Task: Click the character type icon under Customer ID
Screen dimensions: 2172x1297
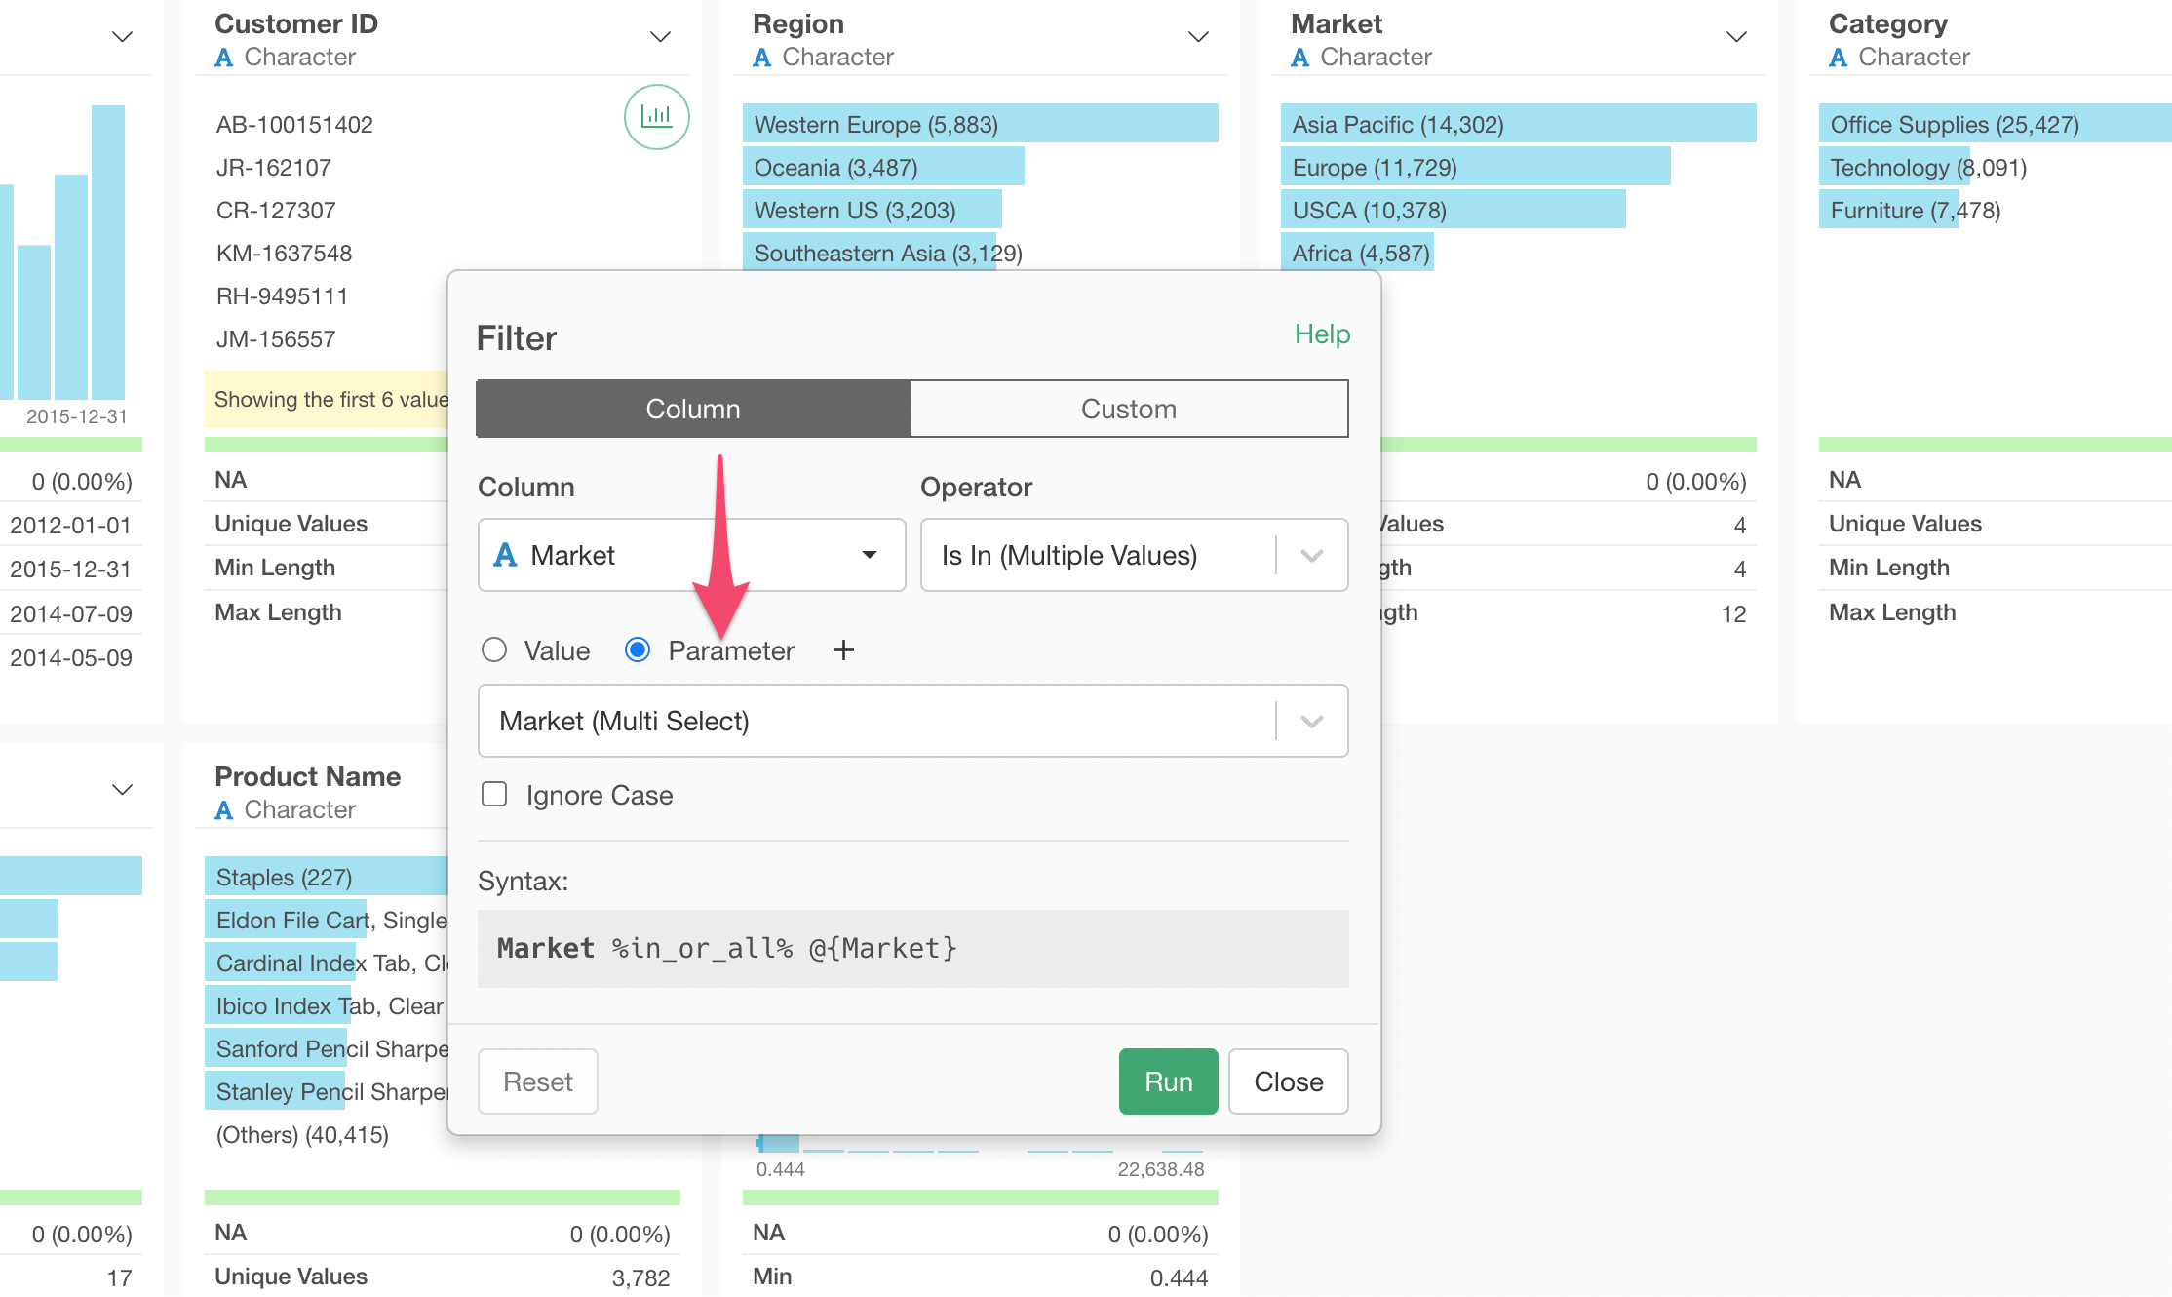Action: 224,58
